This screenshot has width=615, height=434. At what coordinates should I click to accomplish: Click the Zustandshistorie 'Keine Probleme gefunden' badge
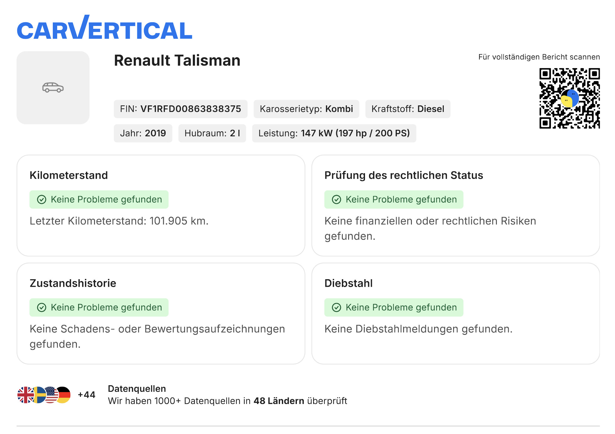coord(99,307)
